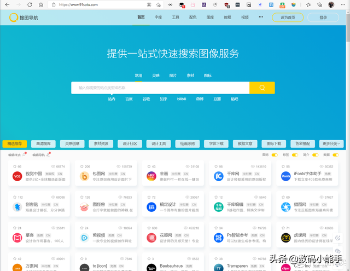Image resolution: width=350 pixels, height=271 pixels.
Task: Click the browser profile avatar
Action: [331, 5]
